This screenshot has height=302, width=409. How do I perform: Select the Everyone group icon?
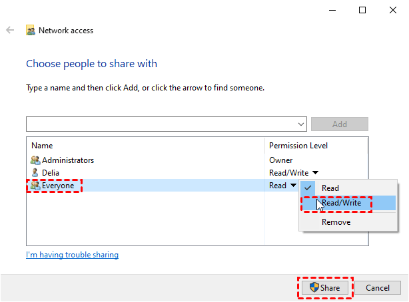[x=35, y=186]
